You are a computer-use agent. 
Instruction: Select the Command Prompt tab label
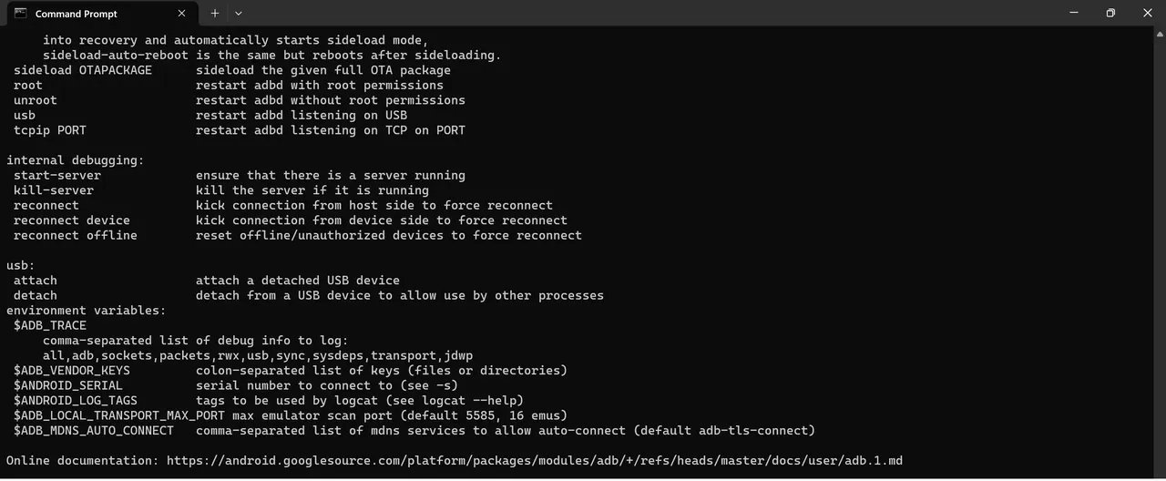tap(77, 14)
